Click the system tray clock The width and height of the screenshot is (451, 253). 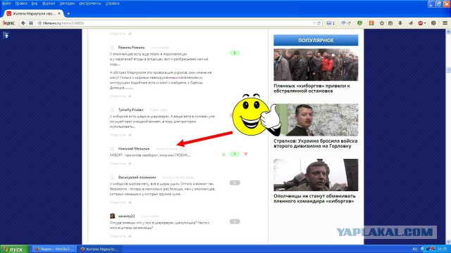point(442,249)
